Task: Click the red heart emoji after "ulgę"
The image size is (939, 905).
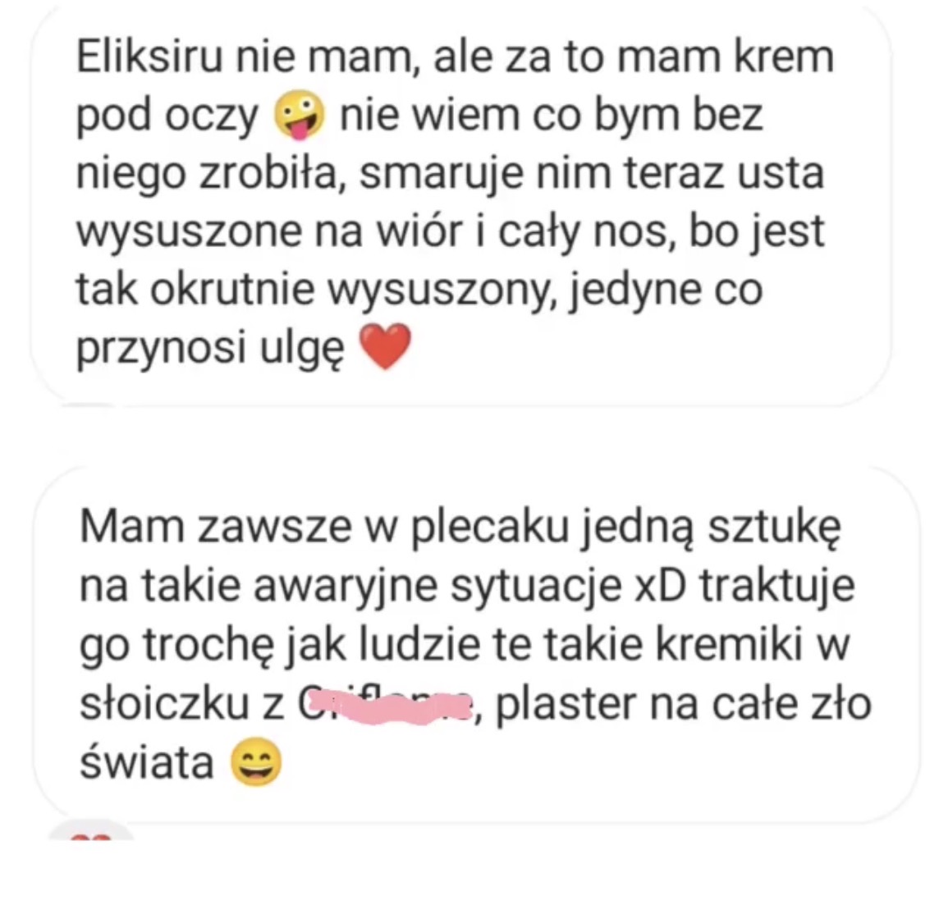Action: 385,346
